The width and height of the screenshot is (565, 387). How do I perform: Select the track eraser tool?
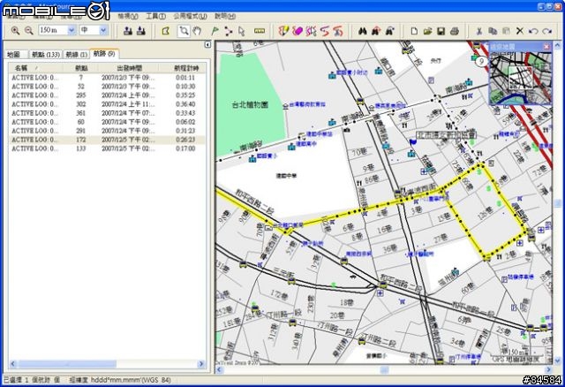pyautogui.click(x=298, y=31)
